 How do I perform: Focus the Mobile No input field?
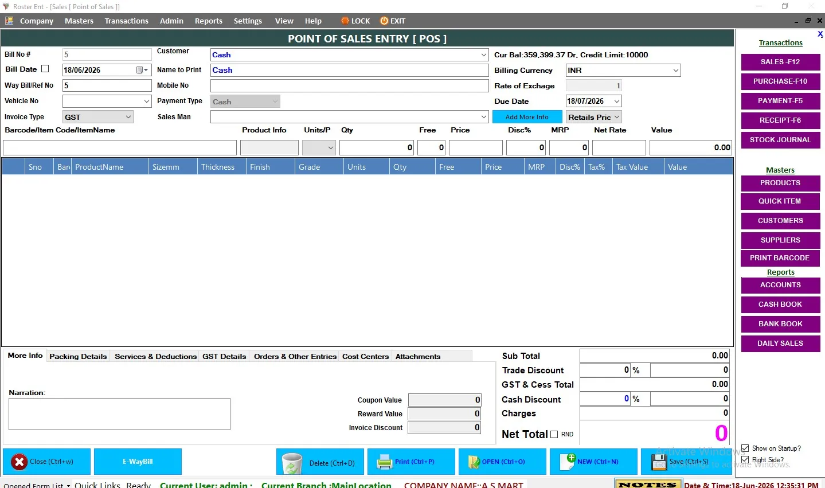(349, 85)
